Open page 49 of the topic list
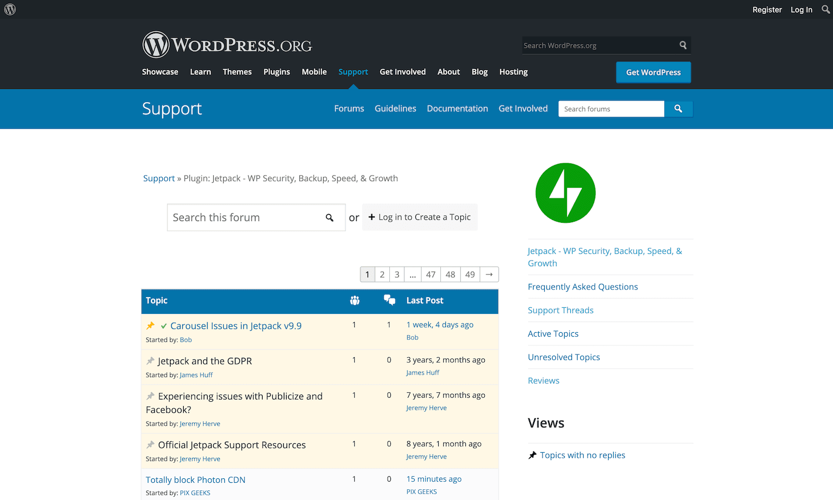The image size is (833, 500). [x=470, y=274]
